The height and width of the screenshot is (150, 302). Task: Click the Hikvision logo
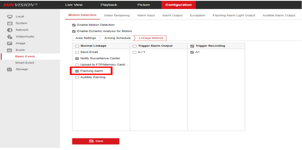click(x=20, y=5)
